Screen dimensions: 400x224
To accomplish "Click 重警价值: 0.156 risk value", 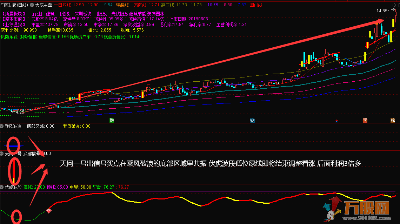I will pyautogui.click(x=54, y=37).
